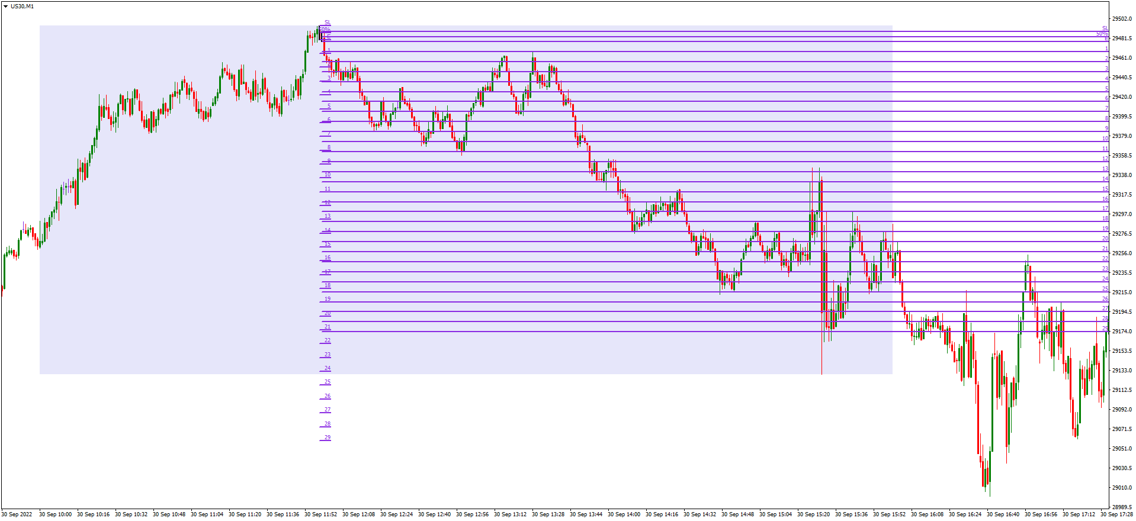Click the '30 Sep 14:48' time label
Screen dimensions: 1136x521
[x=737, y=514]
